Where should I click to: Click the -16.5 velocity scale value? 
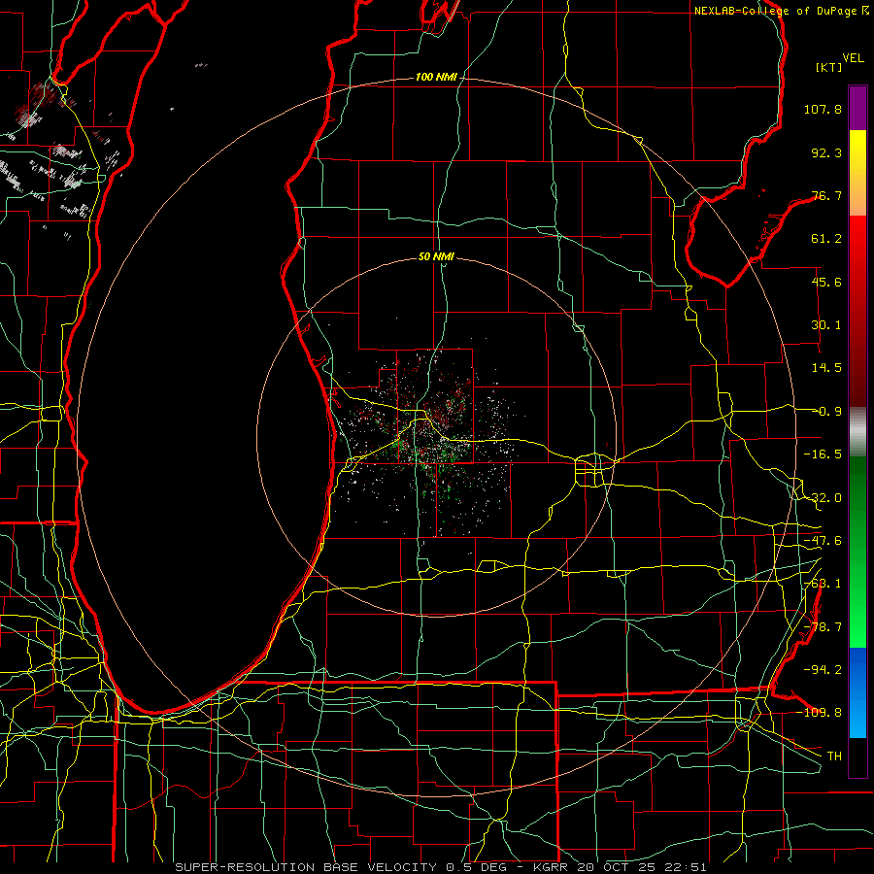coord(823,454)
